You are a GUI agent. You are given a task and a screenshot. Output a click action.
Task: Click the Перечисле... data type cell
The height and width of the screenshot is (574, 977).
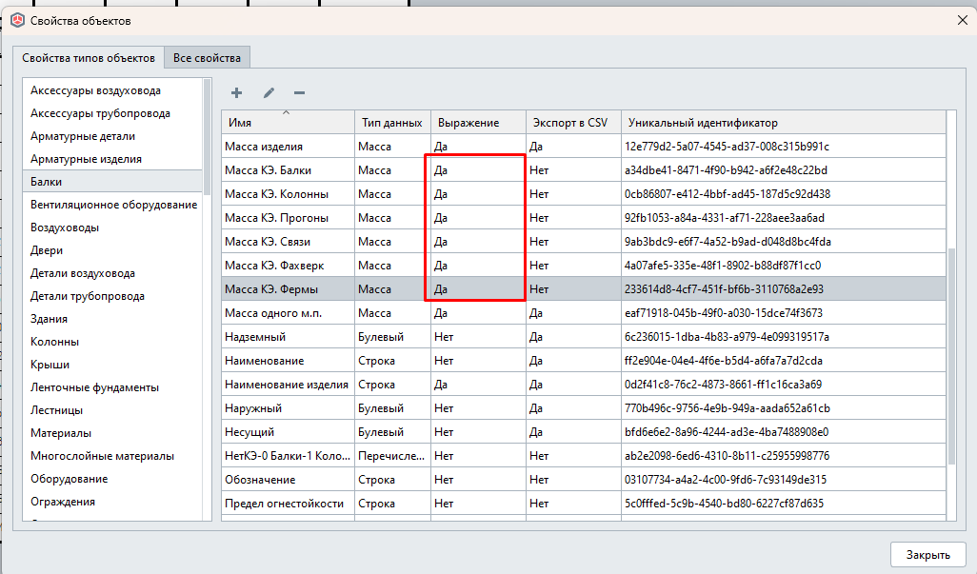point(391,456)
